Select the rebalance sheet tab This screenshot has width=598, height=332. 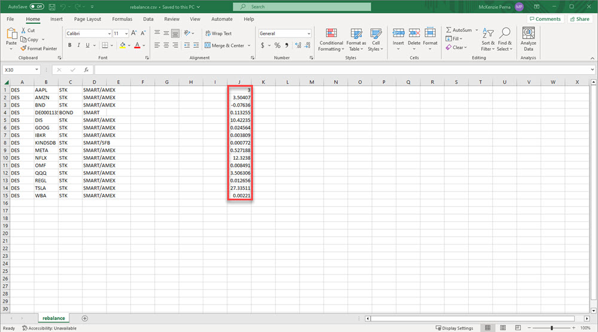[53, 318]
